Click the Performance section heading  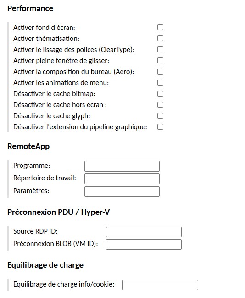click(30, 8)
